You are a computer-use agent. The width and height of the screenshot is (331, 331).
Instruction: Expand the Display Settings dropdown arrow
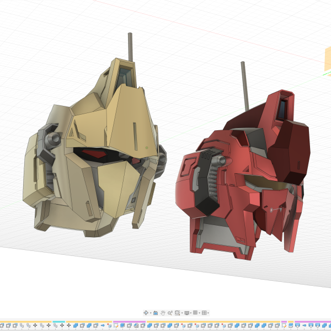tap(191, 313)
